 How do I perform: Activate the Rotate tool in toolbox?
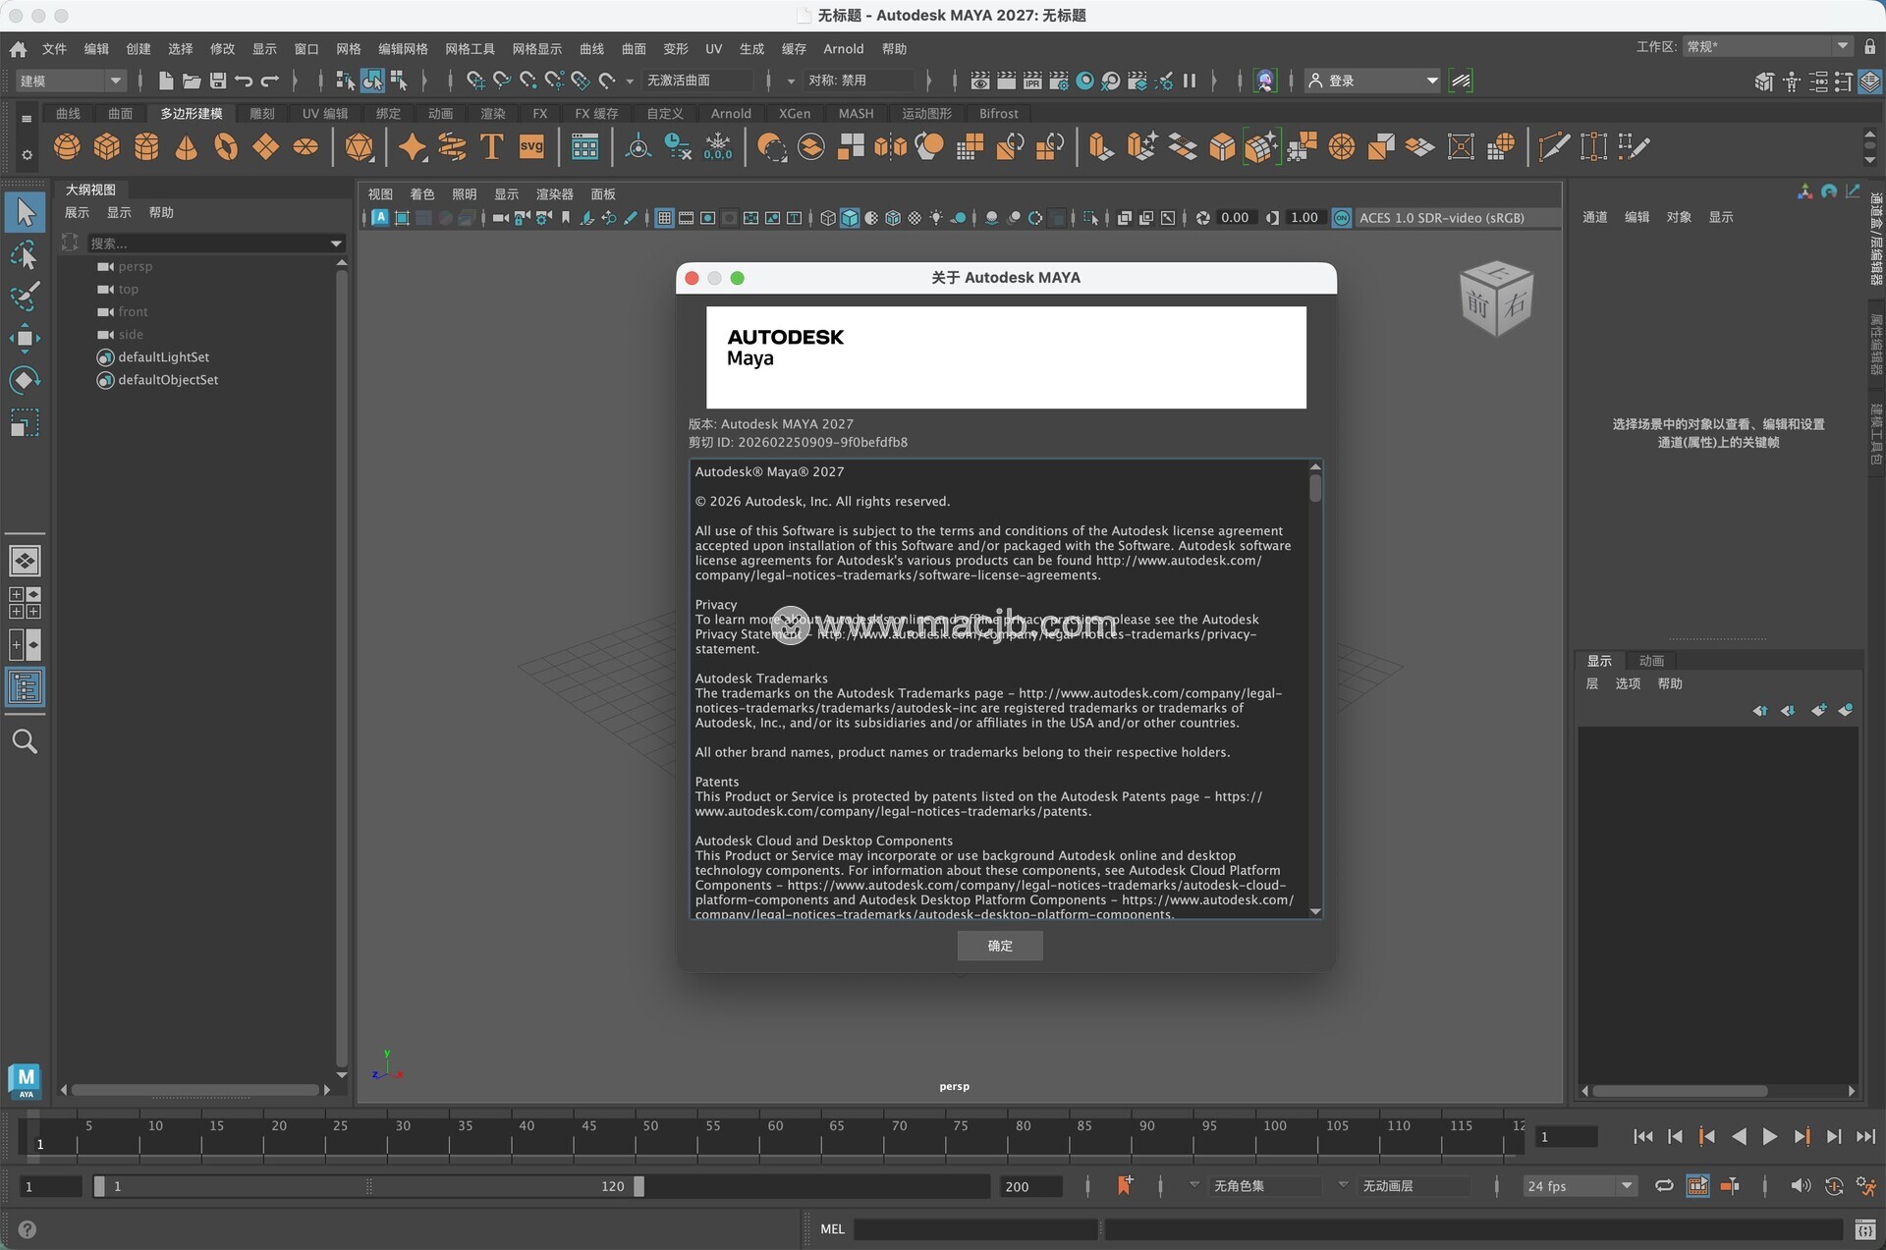[25, 380]
